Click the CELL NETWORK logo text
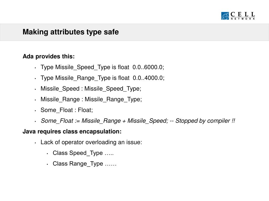The width and height of the screenshot is (269, 201). (x=242, y=16)
